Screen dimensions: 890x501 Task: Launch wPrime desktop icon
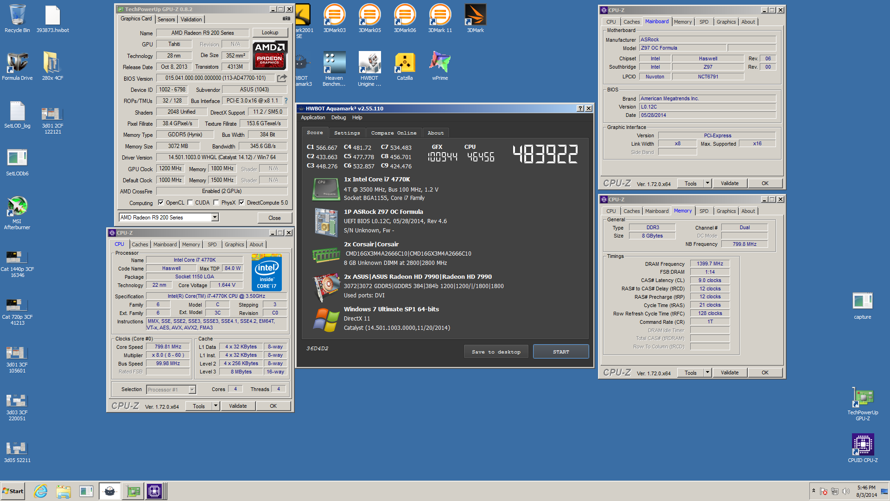coord(440,66)
